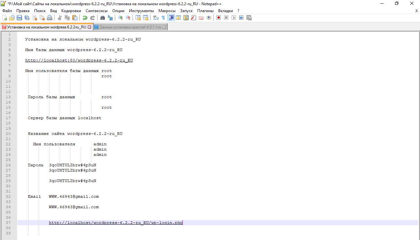Screen dimensions: 420x240
Task: Switch to the opencart-4.0.1.1 tab
Action: pyautogui.click(x=130, y=27)
